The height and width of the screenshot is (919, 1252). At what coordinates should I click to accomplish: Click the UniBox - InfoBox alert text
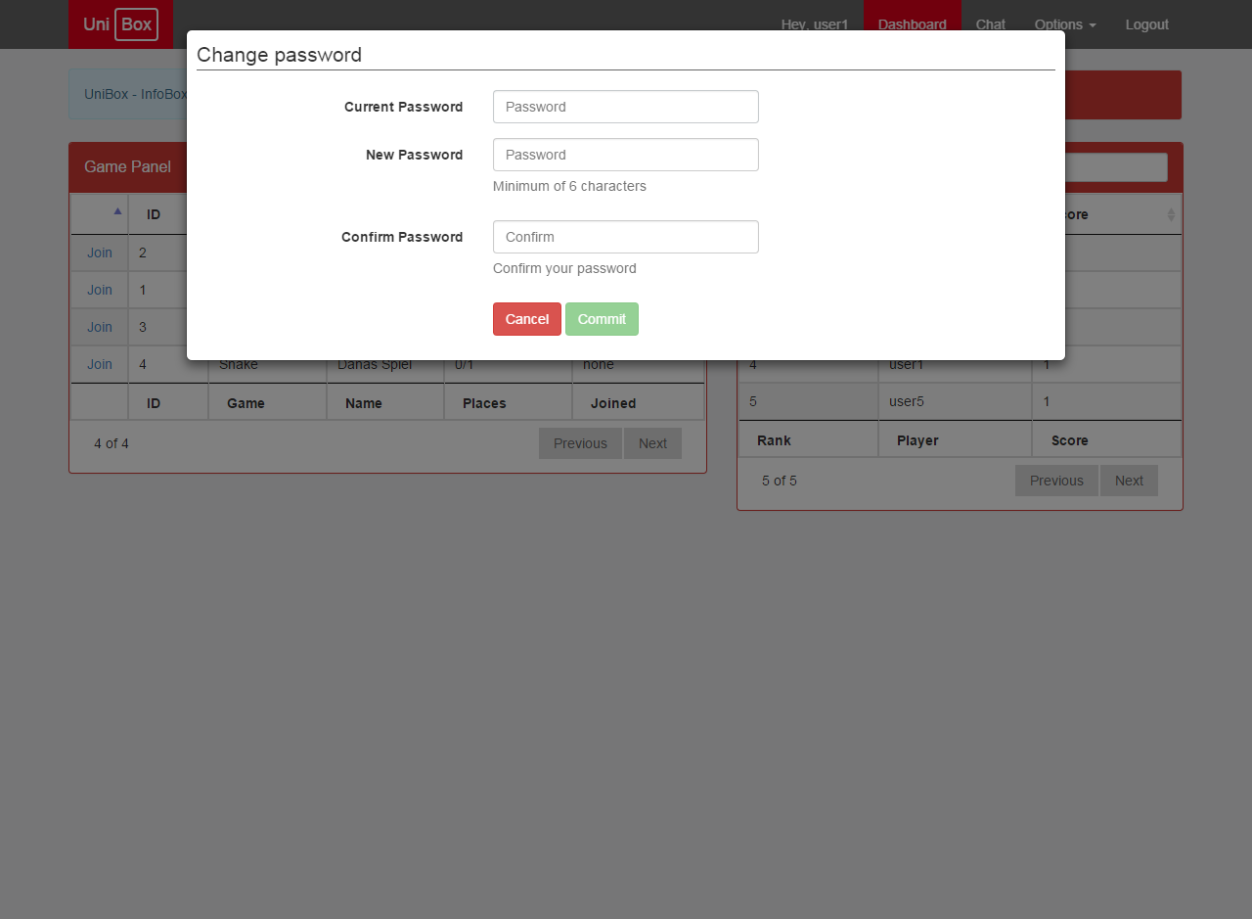(135, 94)
